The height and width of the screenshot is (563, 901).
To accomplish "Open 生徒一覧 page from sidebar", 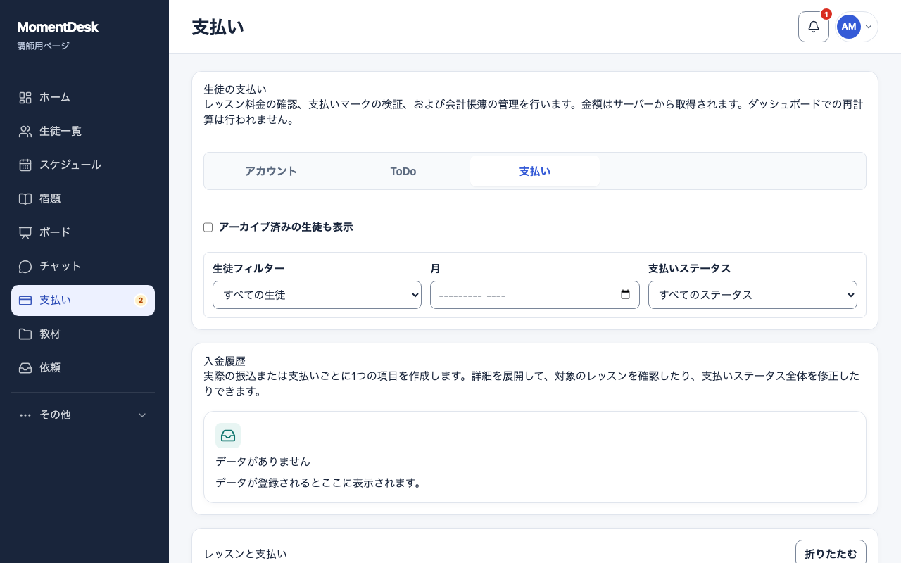I will coord(83,132).
